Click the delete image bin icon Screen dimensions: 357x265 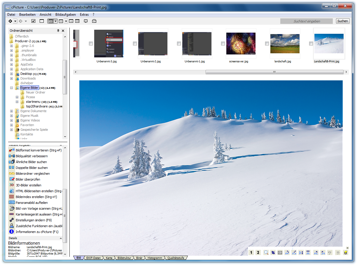346,252
